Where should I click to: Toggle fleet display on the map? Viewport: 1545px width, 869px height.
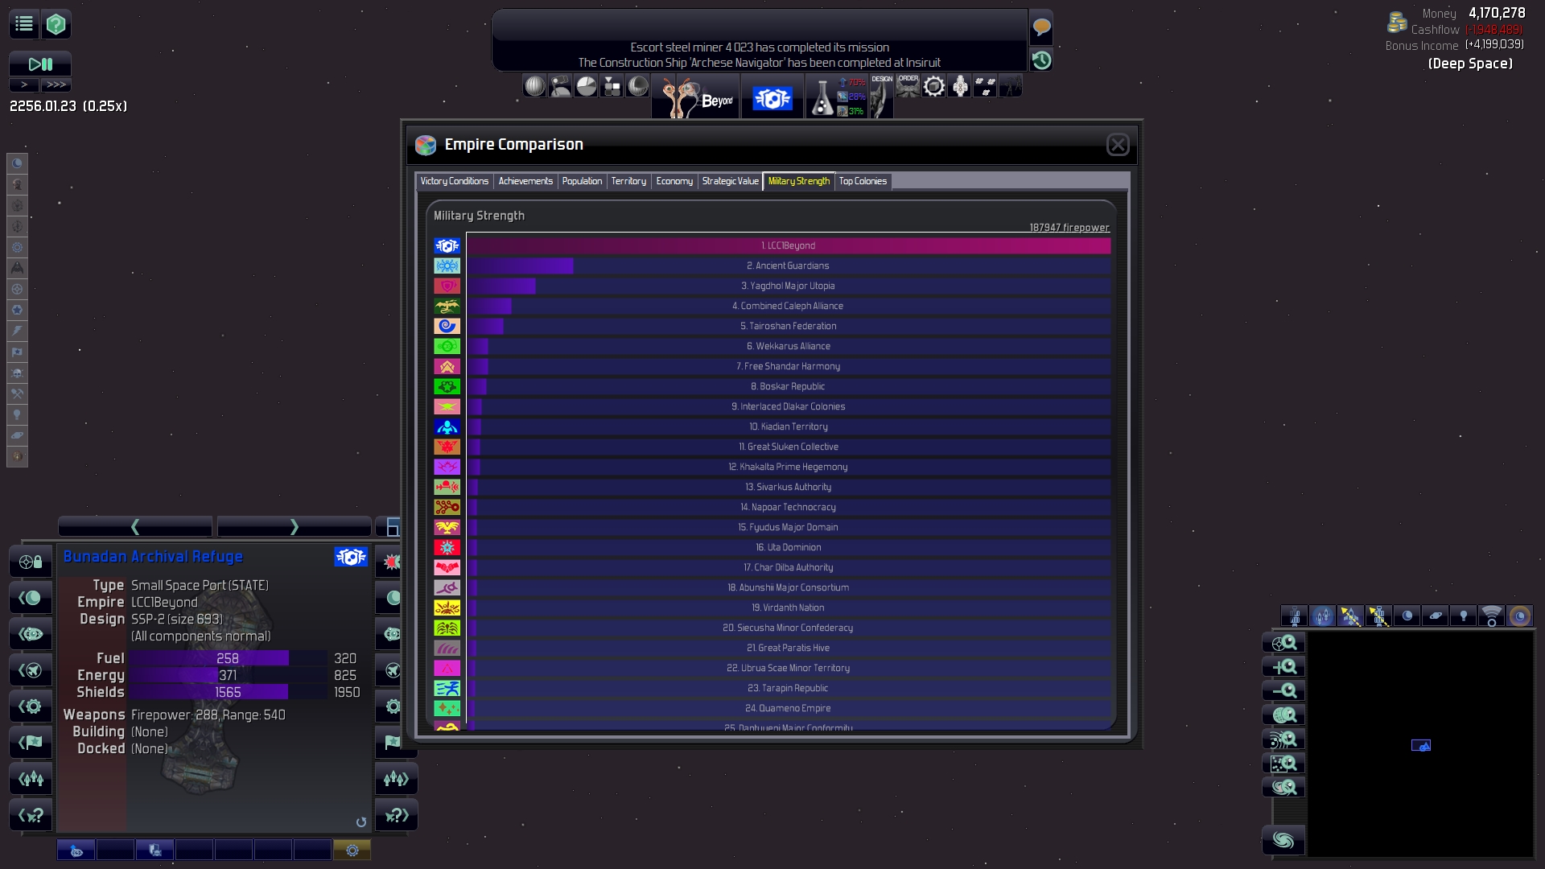click(x=1322, y=616)
